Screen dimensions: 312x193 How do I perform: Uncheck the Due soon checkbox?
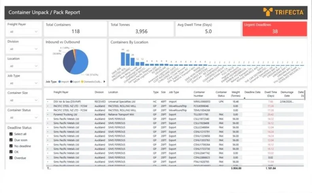click(x=11, y=140)
